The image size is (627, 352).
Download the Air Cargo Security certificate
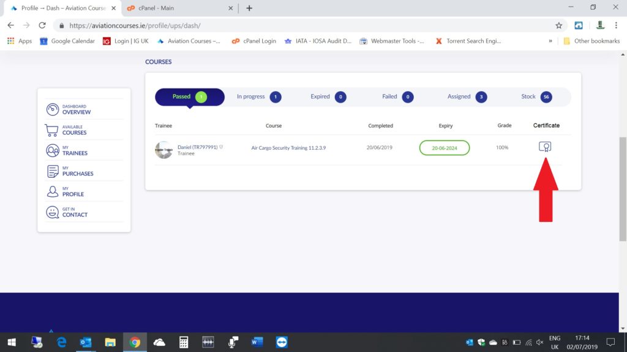[545, 147]
